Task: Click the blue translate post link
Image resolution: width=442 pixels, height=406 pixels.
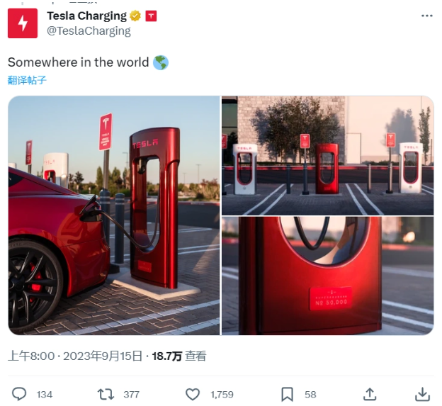Action: point(27,80)
